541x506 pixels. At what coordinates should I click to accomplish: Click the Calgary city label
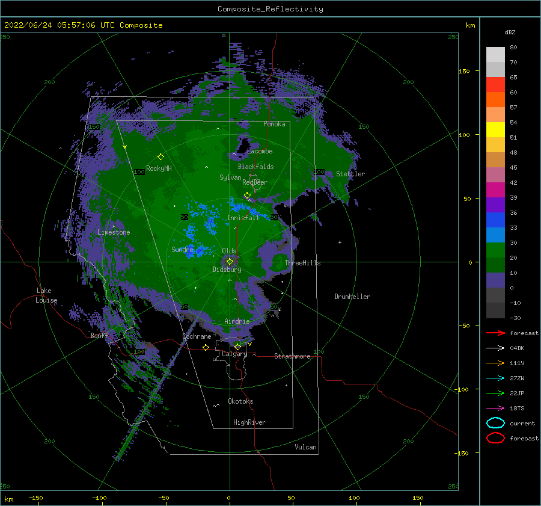coord(234,354)
